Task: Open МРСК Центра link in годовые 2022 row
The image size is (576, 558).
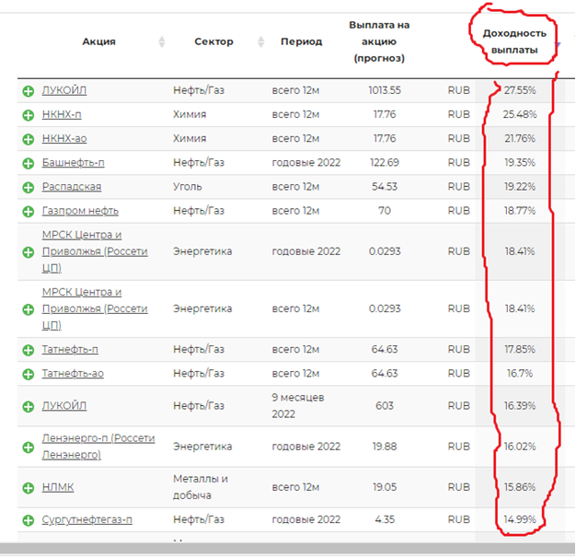Action: (95, 251)
